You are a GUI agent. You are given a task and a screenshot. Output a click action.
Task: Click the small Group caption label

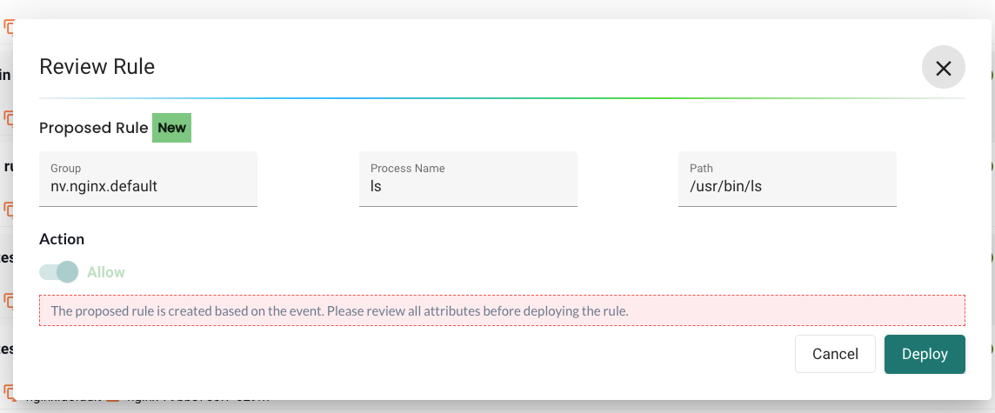coord(65,169)
